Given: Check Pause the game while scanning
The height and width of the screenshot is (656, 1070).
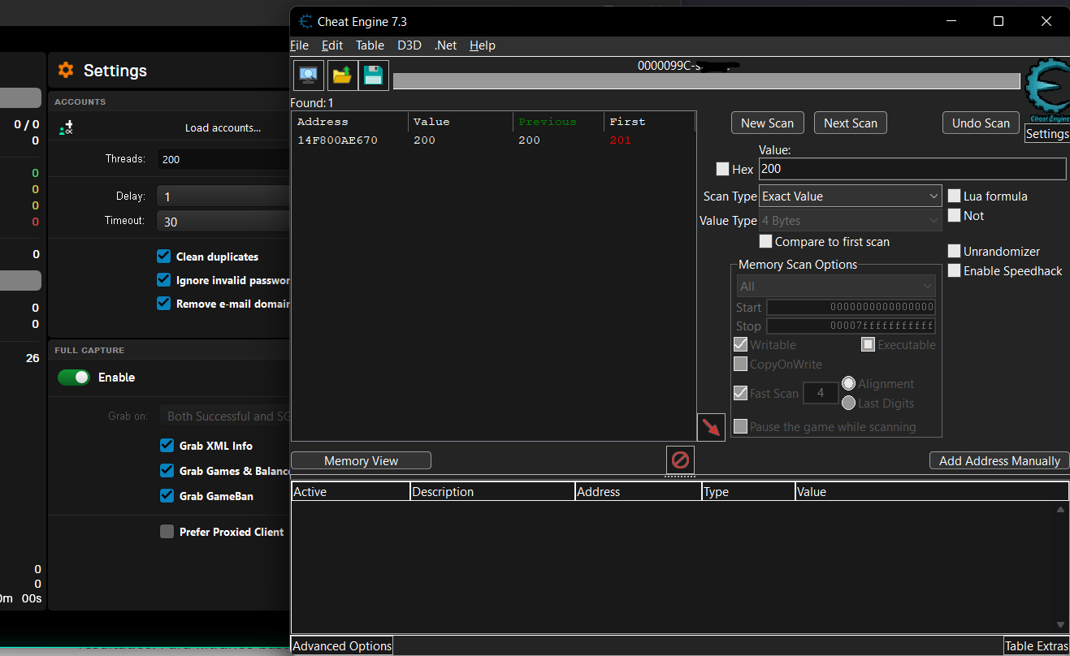Looking at the screenshot, I should pos(740,426).
